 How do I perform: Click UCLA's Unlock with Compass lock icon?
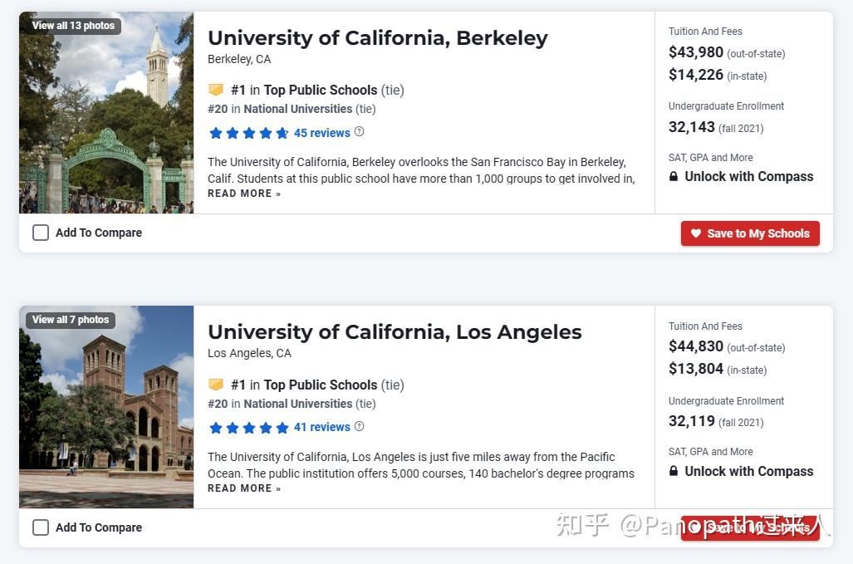coord(675,471)
